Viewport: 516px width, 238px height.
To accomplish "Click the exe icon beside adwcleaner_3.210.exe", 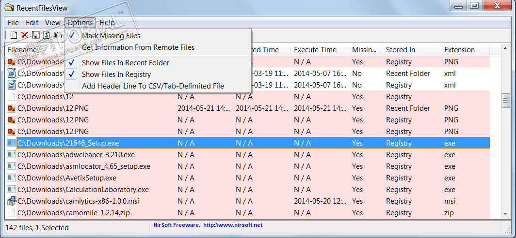I will (12, 155).
